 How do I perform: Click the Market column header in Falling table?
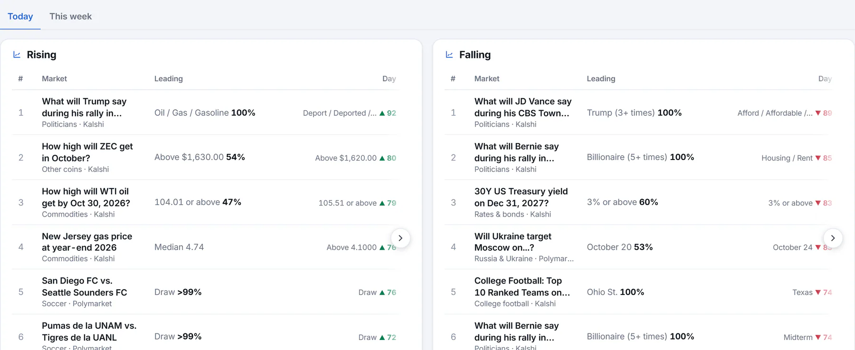(487, 79)
